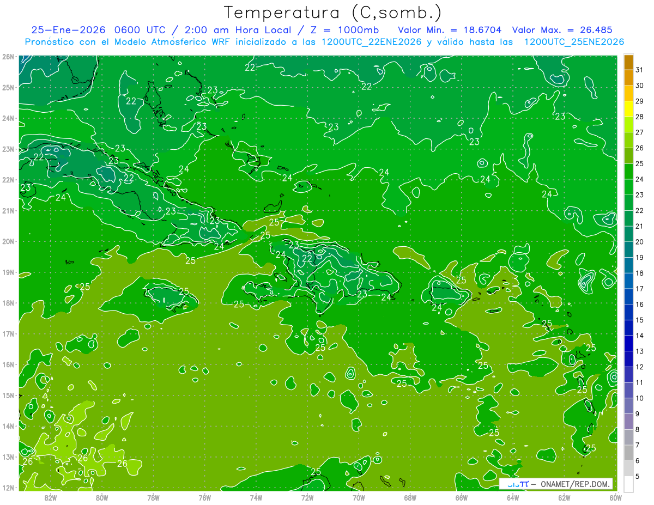Click the 72W longitude axis label
The height and width of the screenshot is (505, 654).
[307, 497]
